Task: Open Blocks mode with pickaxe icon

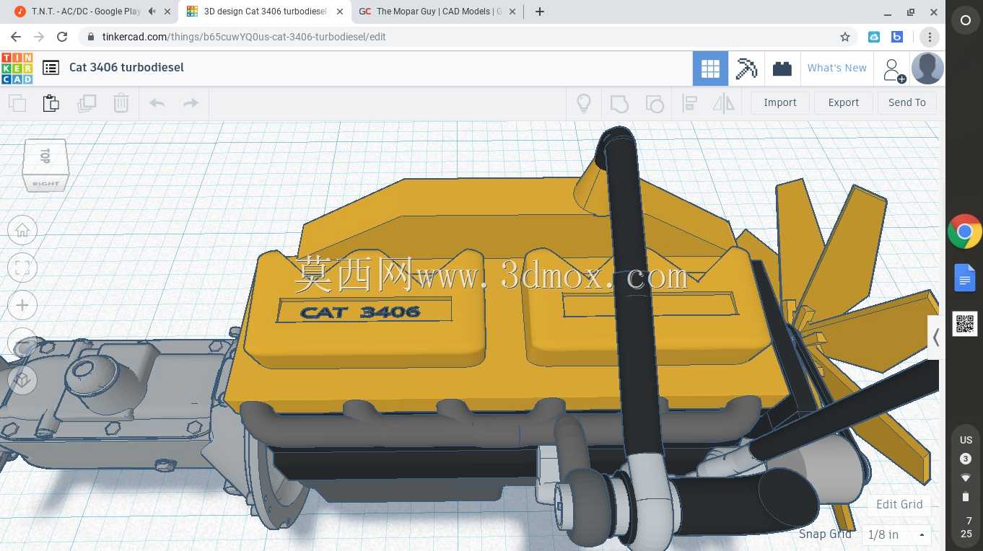Action: (x=746, y=69)
